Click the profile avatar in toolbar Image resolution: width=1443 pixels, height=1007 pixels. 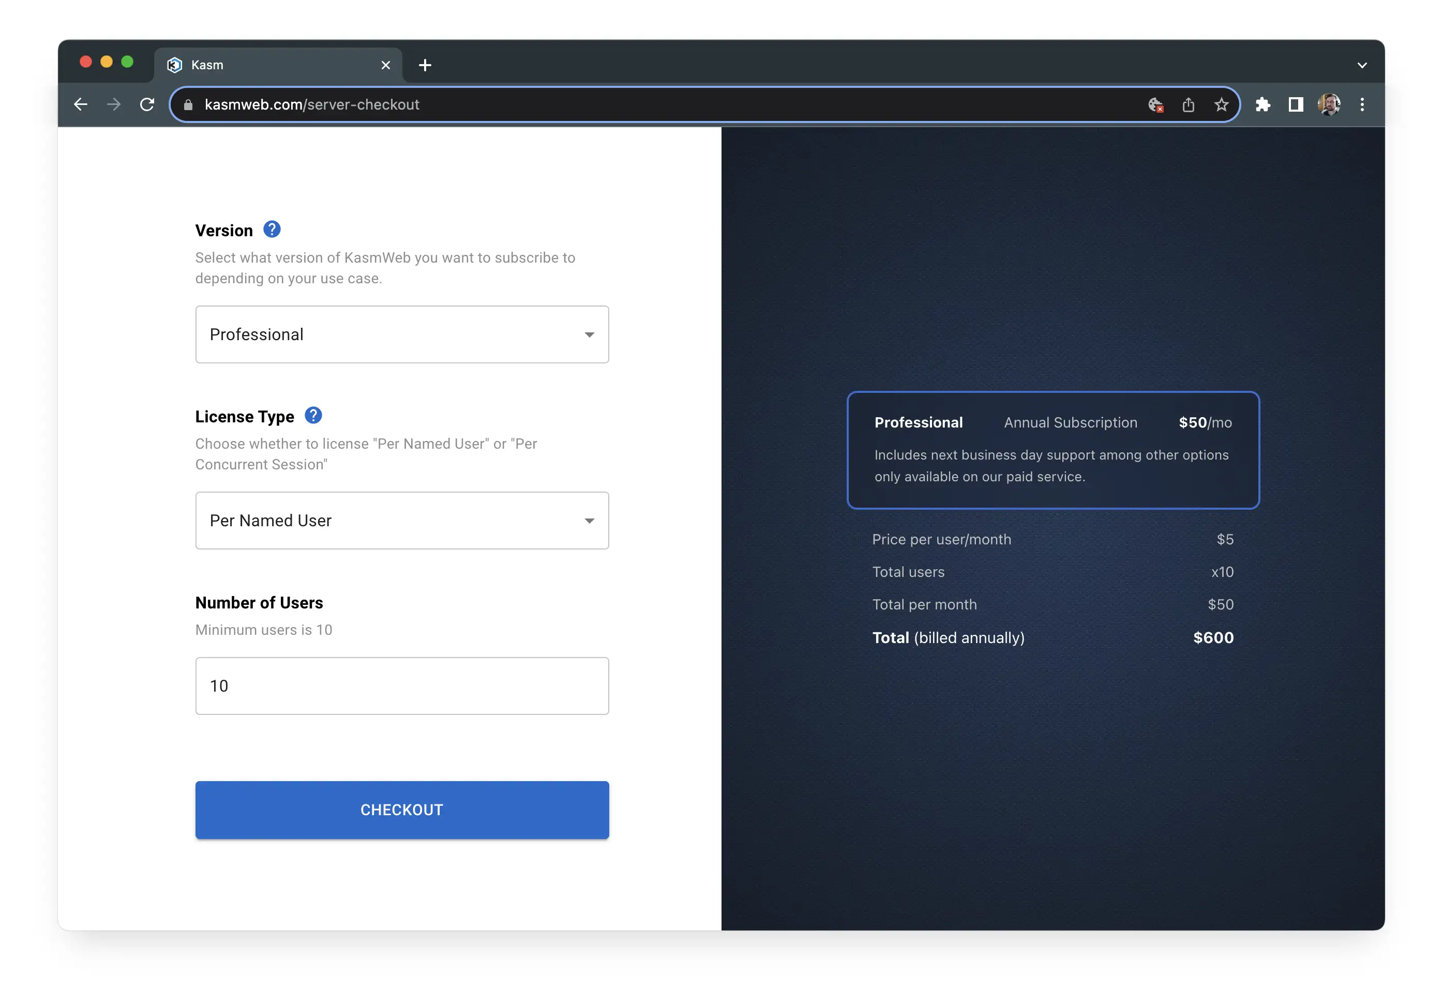(1329, 104)
